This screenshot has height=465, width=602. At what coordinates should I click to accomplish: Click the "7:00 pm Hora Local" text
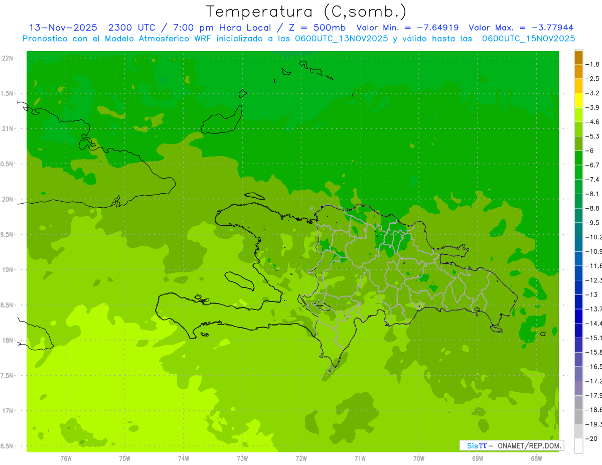coord(221,28)
